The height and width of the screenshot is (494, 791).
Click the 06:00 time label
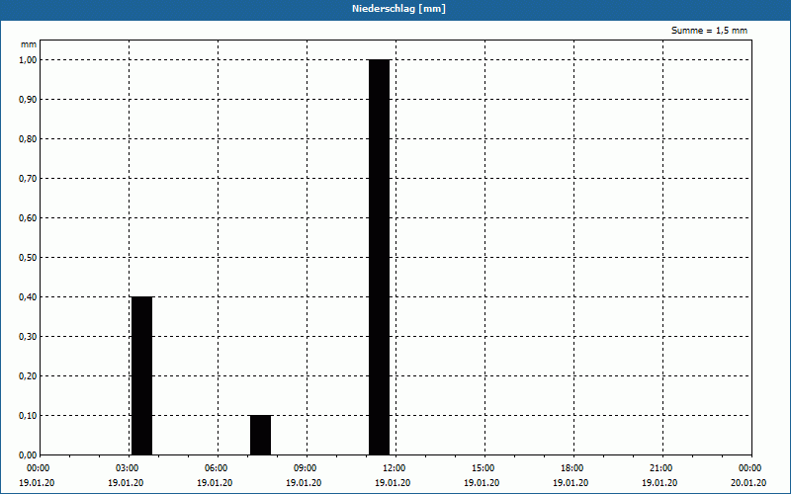pos(218,468)
